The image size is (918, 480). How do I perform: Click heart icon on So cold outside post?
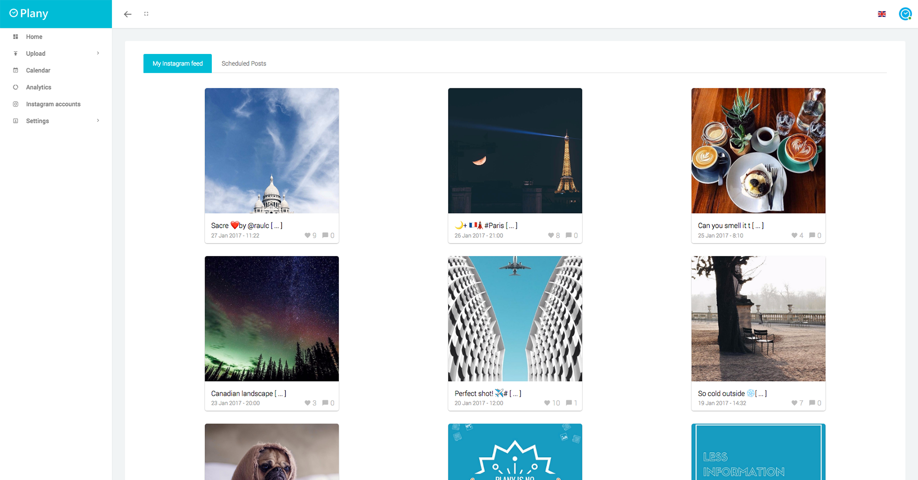click(x=794, y=403)
